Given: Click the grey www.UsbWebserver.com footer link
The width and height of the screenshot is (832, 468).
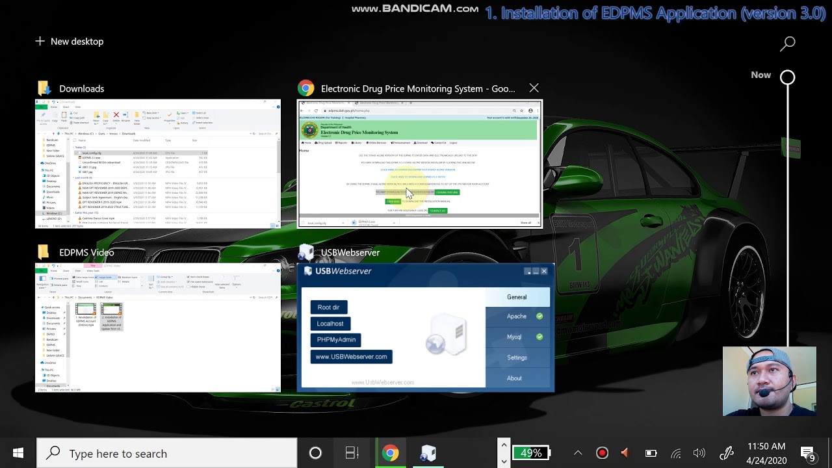Looking at the screenshot, I should (382, 382).
